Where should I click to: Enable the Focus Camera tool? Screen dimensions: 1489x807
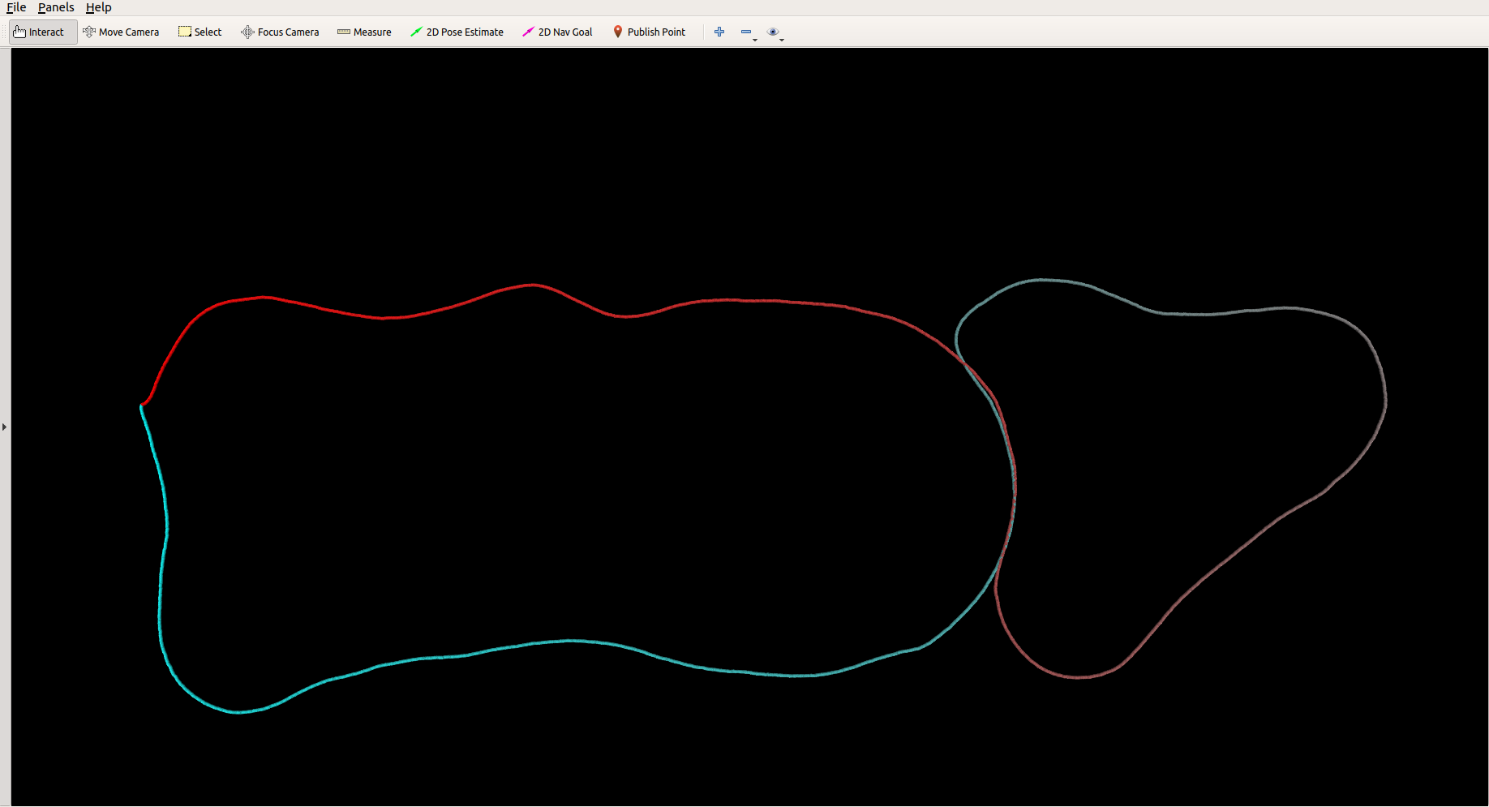[280, 32]
